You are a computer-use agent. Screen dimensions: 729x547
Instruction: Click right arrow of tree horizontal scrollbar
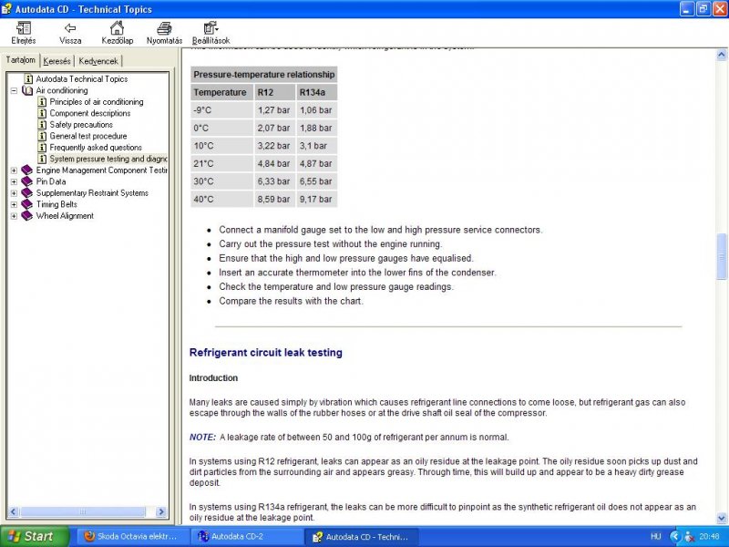pos(161,511)
